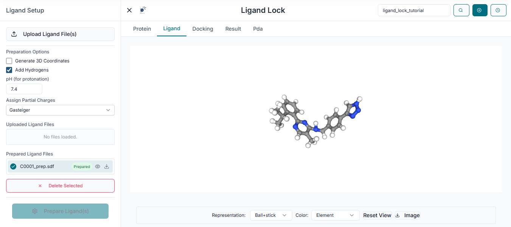Preview C0001_prep.sdf with the eye icon
Image resolution: width=511 pixels, height=227 pixels.
pyautogui.click(x=98, y=166)
